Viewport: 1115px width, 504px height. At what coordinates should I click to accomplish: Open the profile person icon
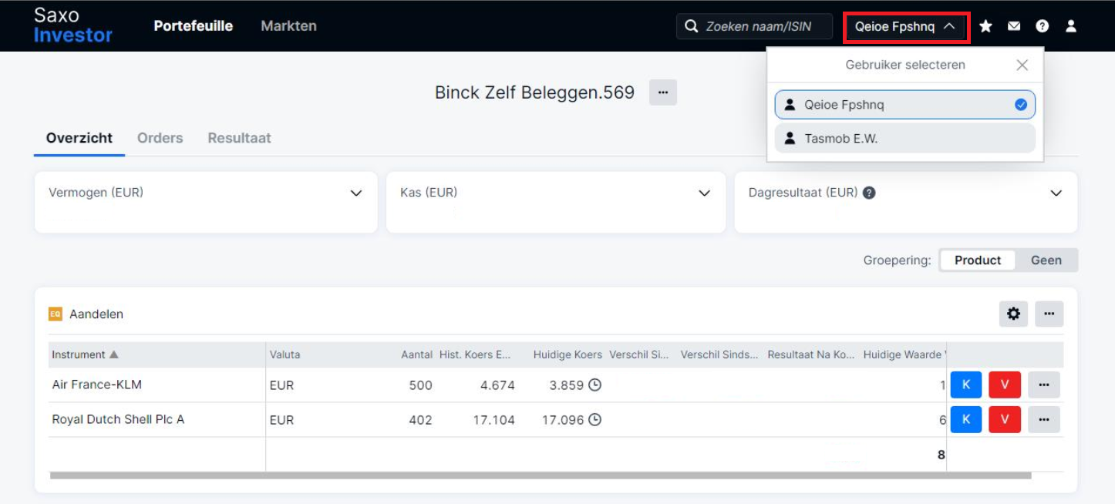pos(1071,26)
